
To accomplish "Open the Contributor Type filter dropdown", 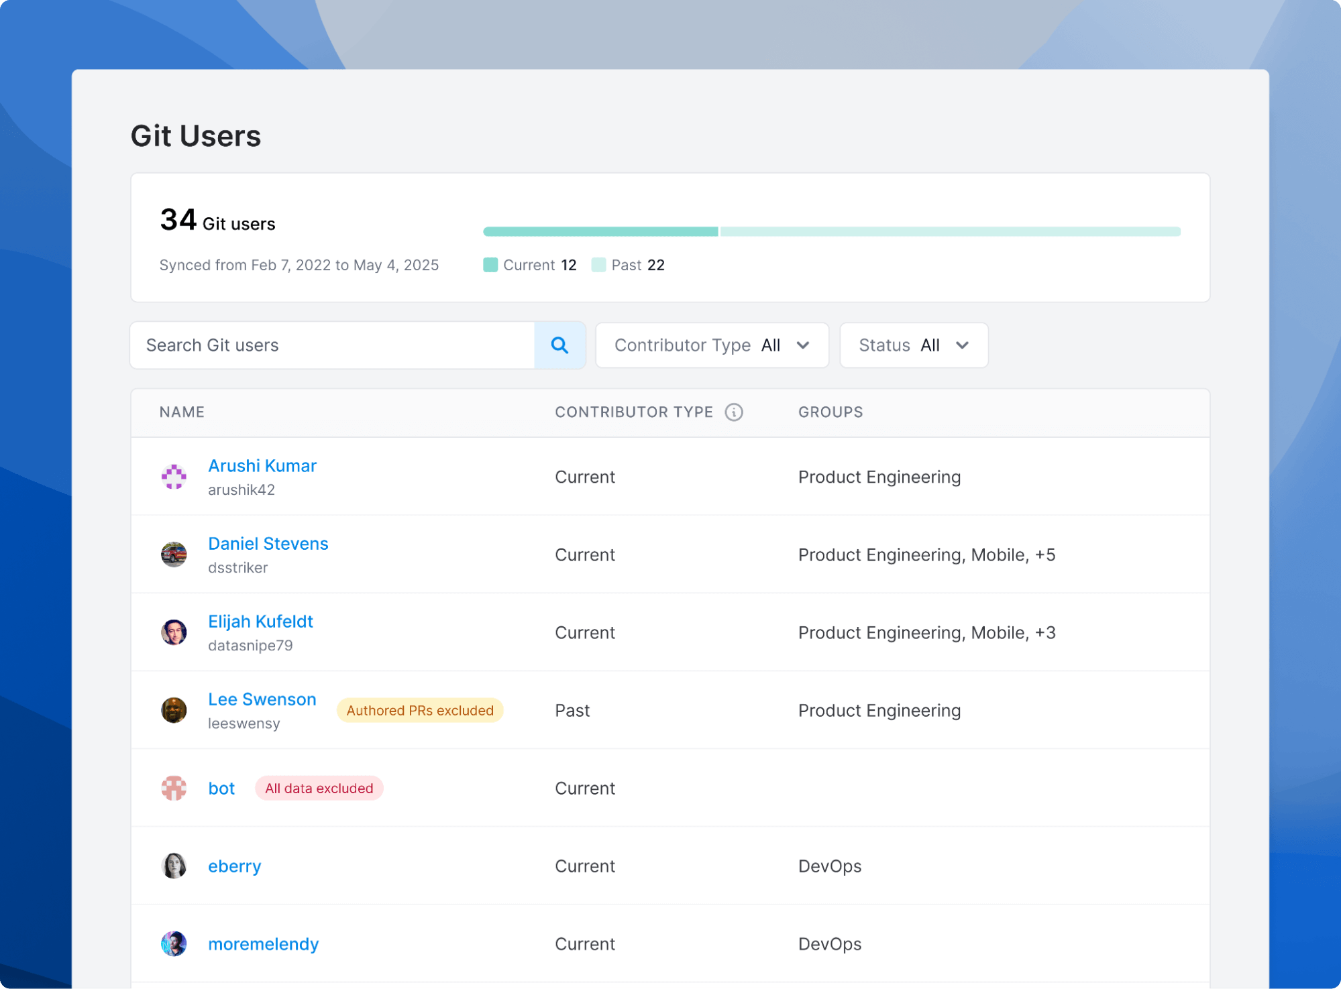I will point(711,345).
